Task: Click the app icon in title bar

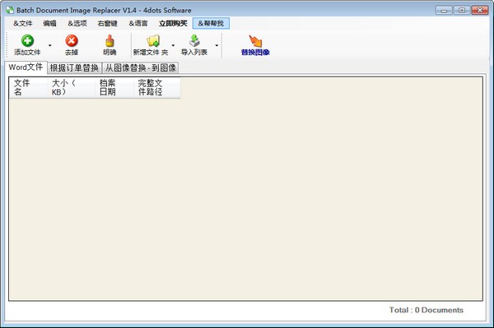Action: point(10,10)
